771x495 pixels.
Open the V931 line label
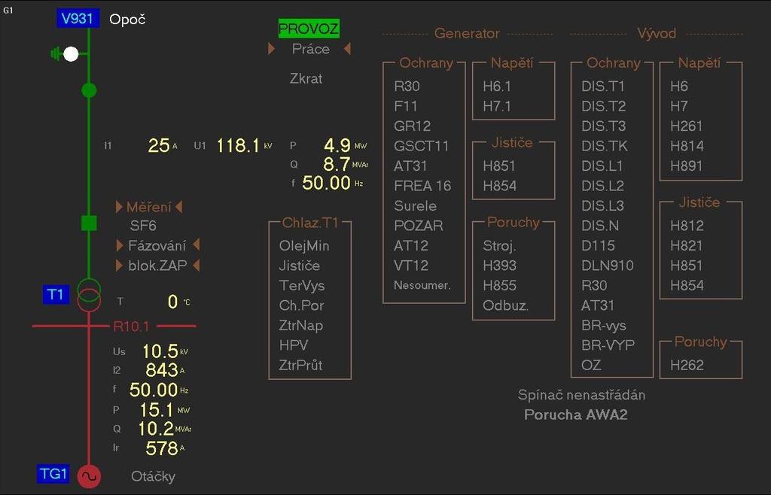point(78,19)
